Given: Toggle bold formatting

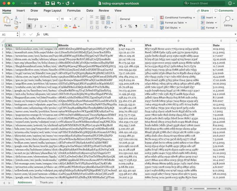Looking at the screenshot, I should click(x=29, y=25).
